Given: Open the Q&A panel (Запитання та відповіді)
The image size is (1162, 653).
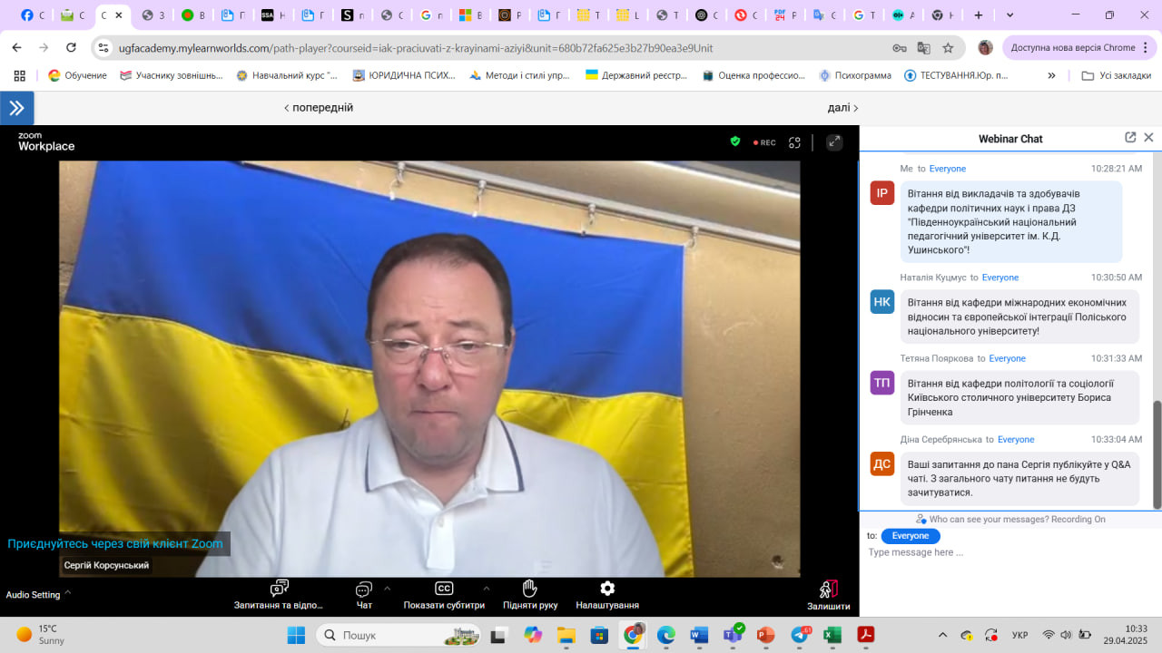Looking at the screenshot, I should pos(279,595).
